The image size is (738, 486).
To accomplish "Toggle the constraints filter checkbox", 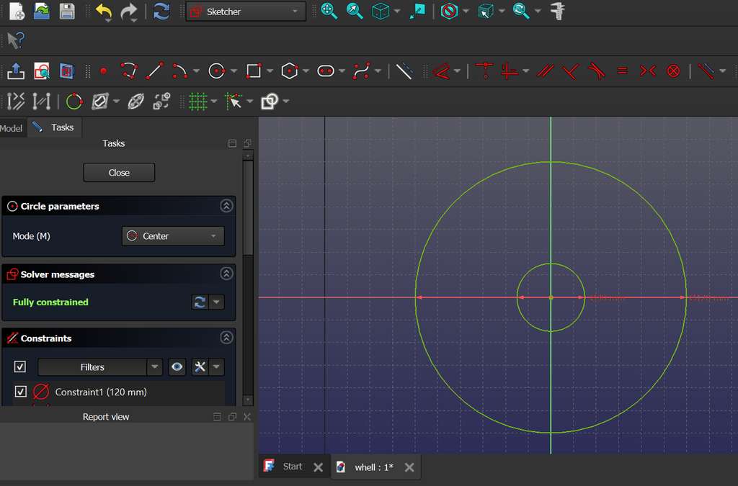I will coord(20,367).
